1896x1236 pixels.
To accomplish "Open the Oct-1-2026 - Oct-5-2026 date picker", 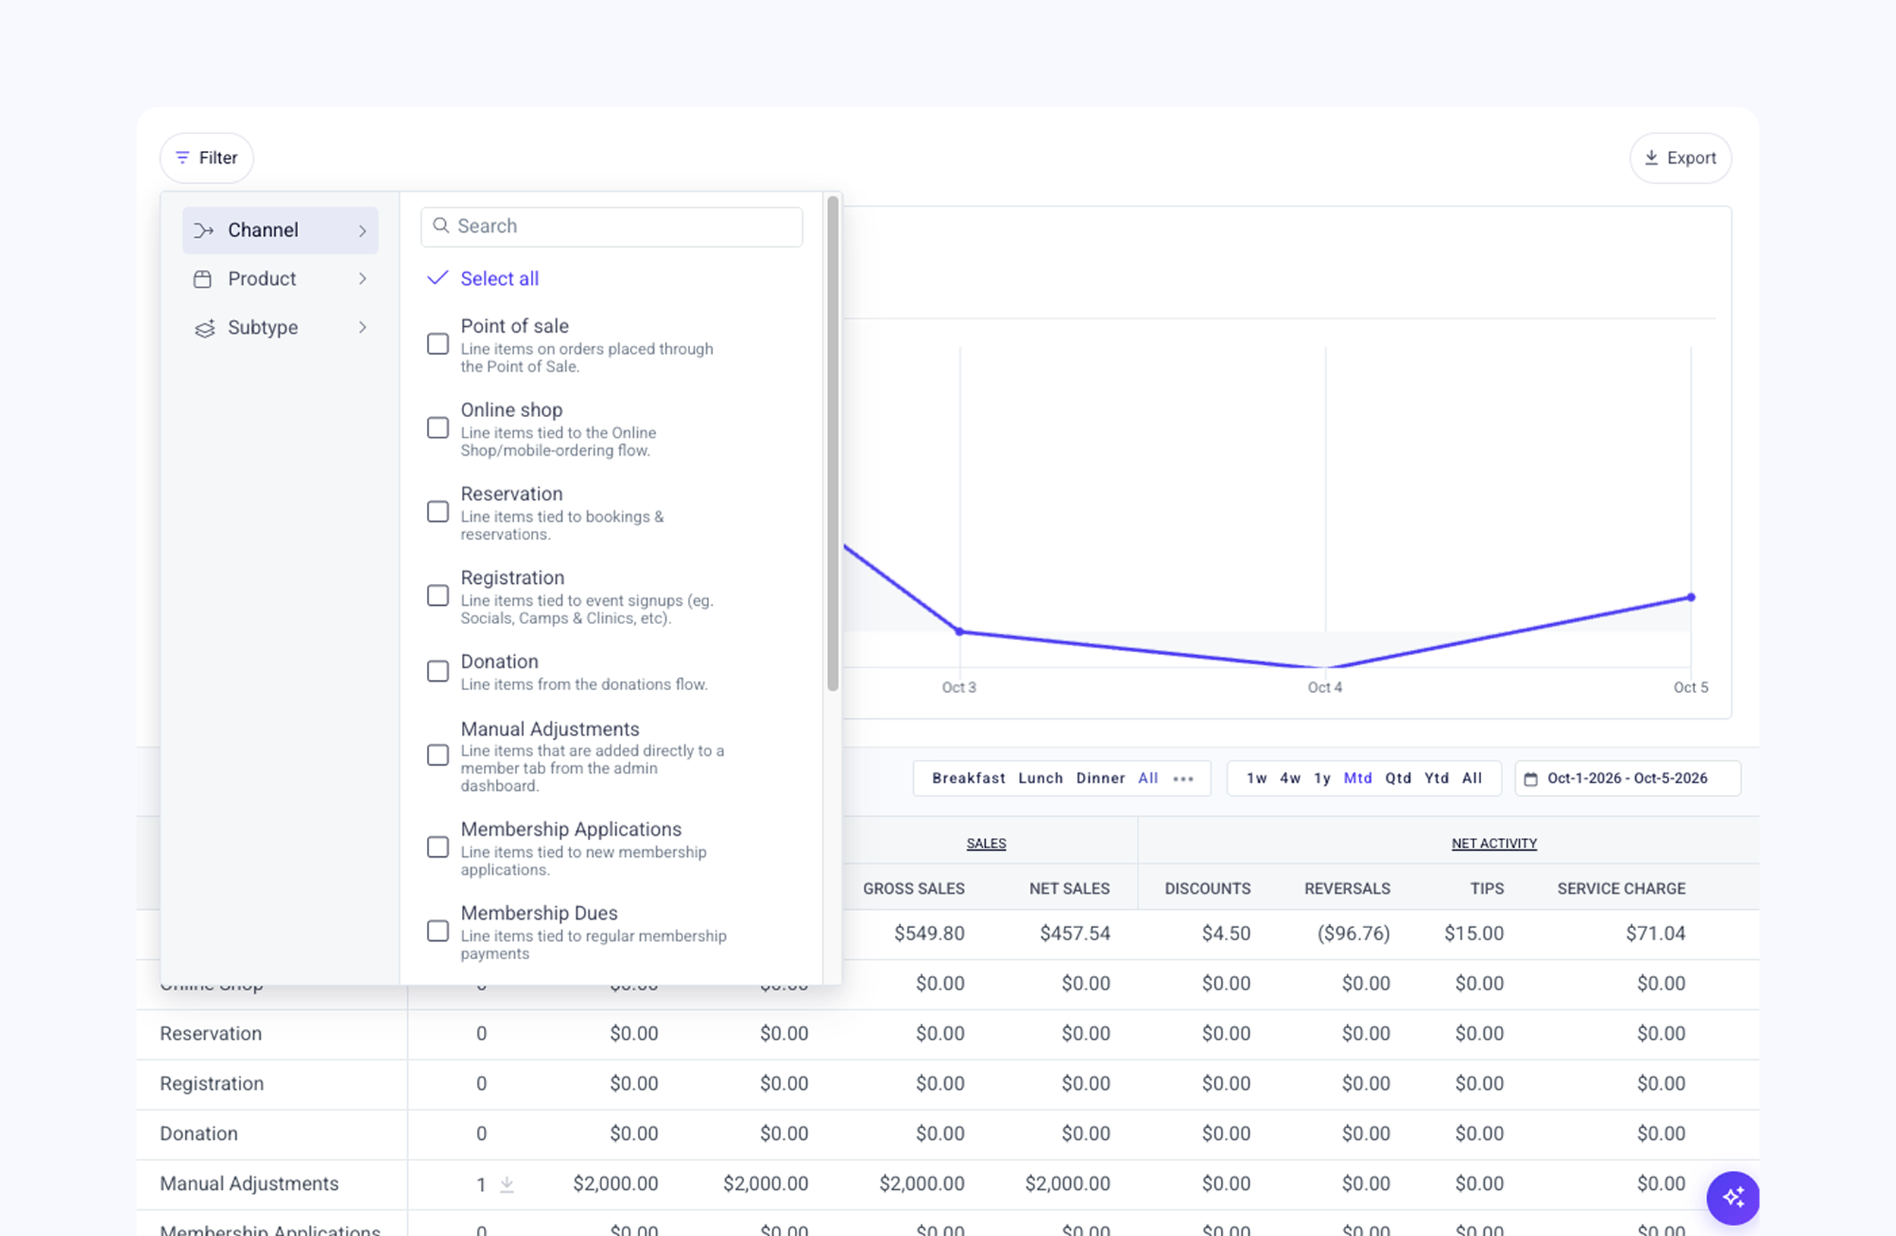I will click(x=1628, y=779).
